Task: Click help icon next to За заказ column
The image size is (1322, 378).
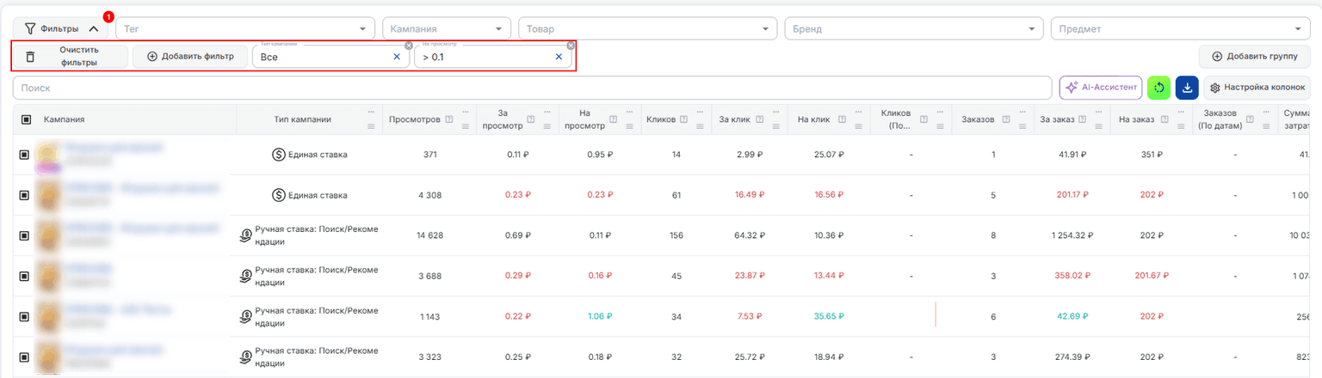Action: coord(1080,119)
